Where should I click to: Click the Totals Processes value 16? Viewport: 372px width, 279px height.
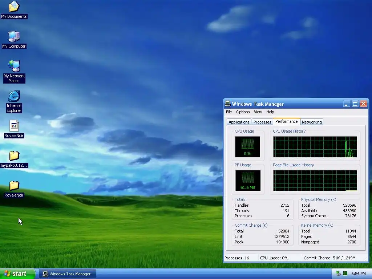pos(287,216)
